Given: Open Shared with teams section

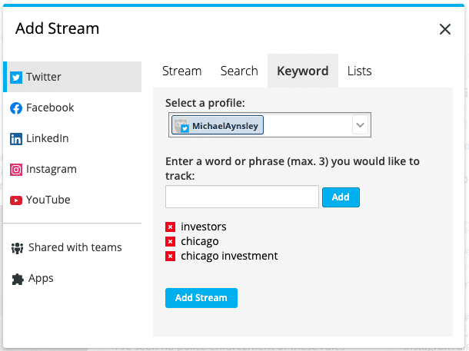Looking at the screenshot, I should click(x=72, y=247).
